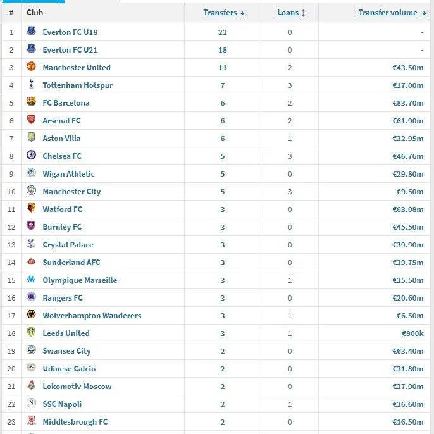The height and width of the screenshot is (434, 434).
Task: Open the Aston Villa club page
Action: coord(61,138)
